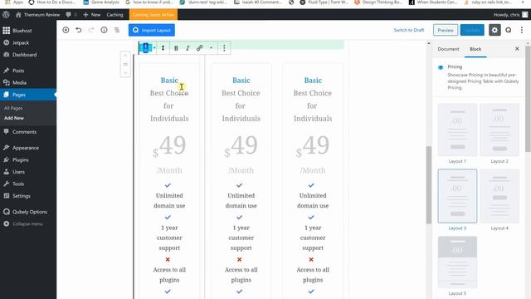
Task: Click the Redo arrow icon
Action: pos(91,30)
